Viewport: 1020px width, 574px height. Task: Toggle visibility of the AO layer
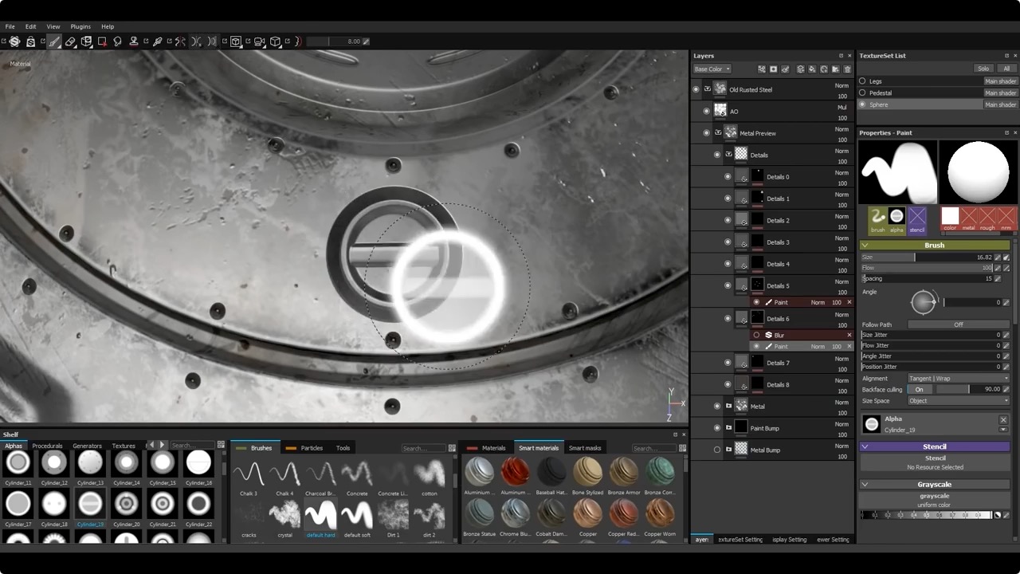click(706, 112)
